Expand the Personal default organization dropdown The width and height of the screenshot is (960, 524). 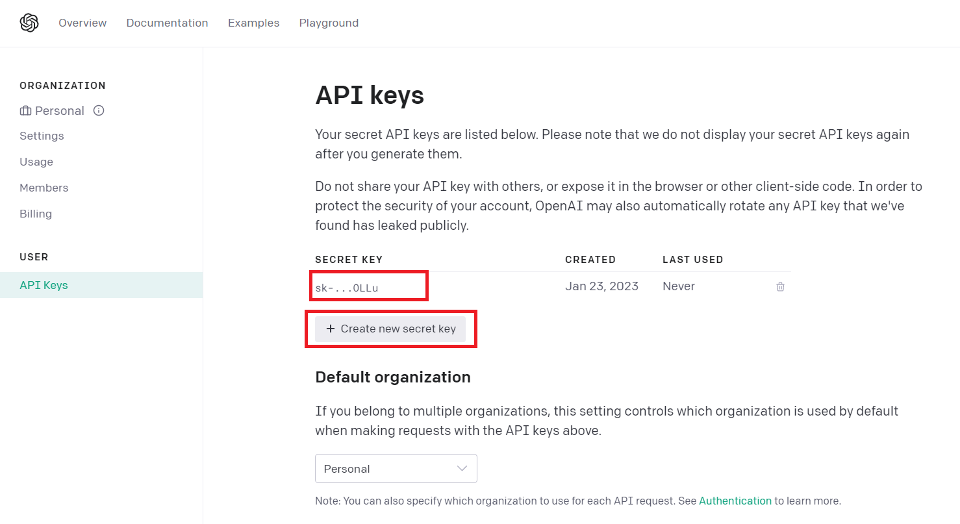coord(396,468)
